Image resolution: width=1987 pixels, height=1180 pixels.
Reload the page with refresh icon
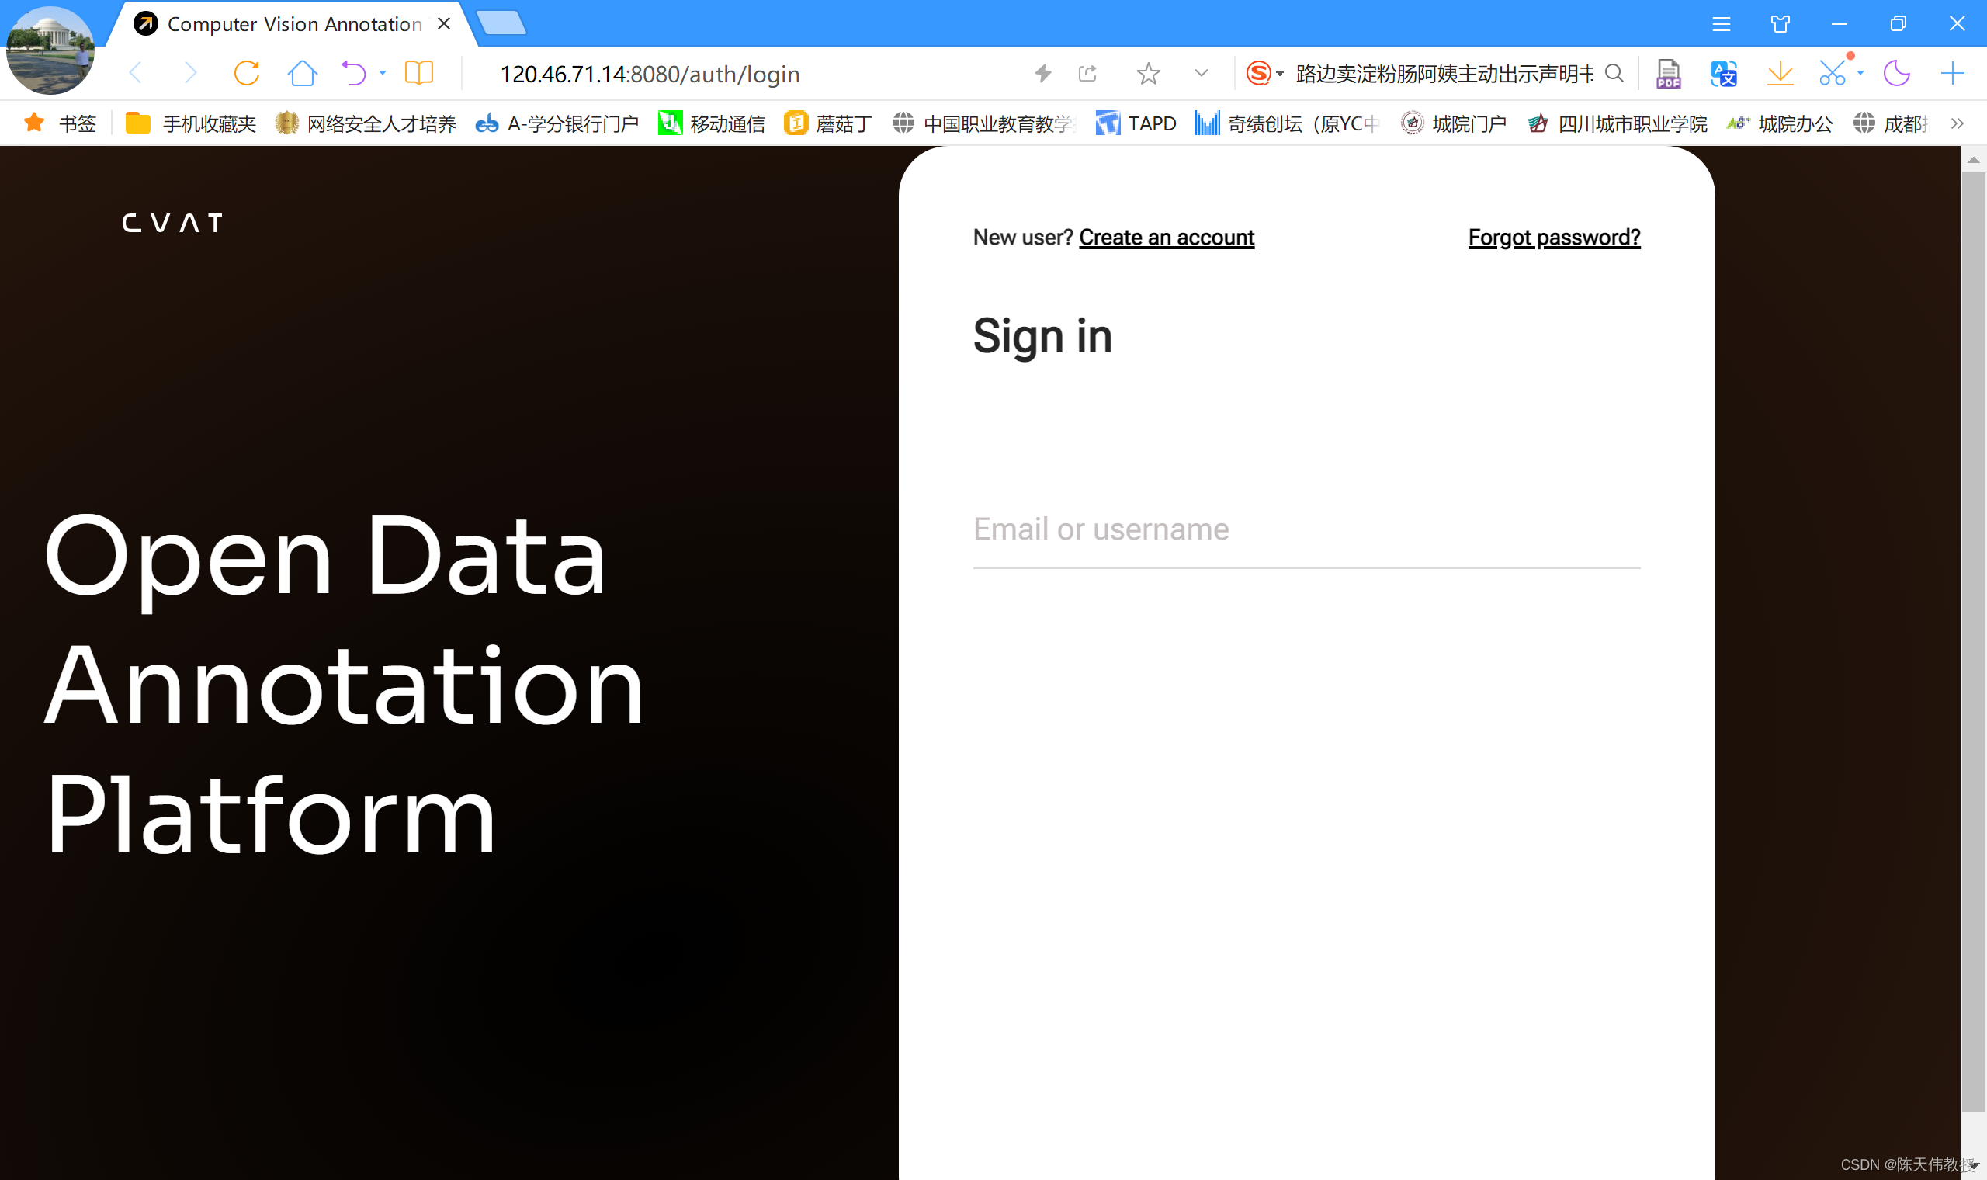click(246, 73)
